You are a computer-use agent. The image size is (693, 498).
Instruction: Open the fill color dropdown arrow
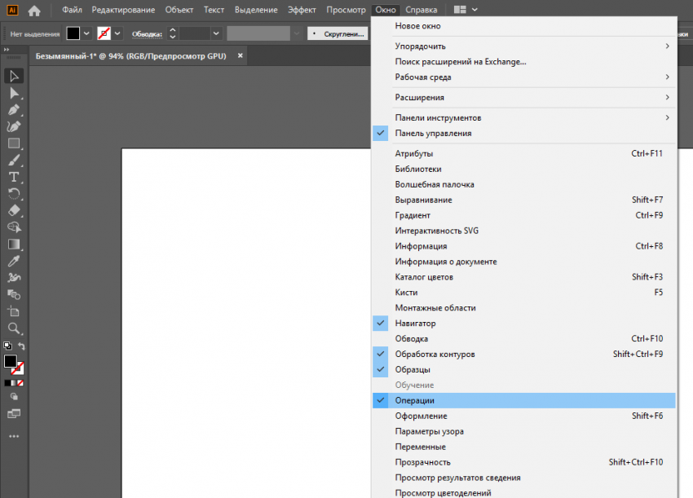(86, 33)
